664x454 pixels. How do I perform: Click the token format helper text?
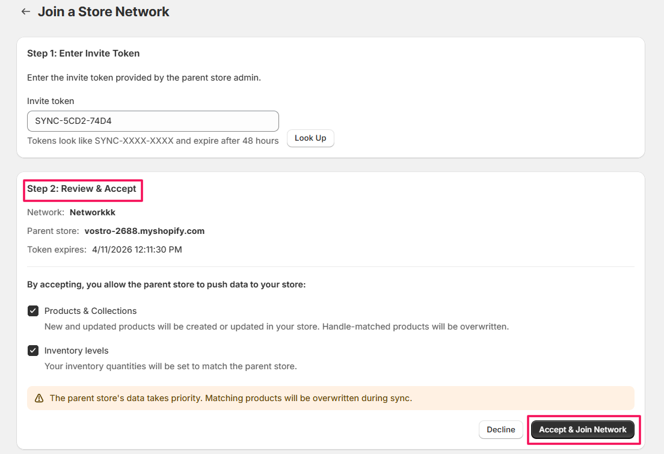click(153, 141)
